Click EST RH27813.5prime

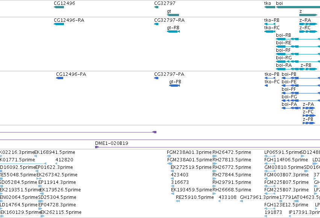pos(215,164)
